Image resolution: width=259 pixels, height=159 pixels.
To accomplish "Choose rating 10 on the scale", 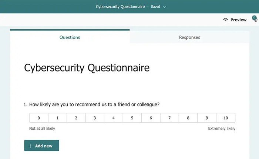I will tap(226, 118).
